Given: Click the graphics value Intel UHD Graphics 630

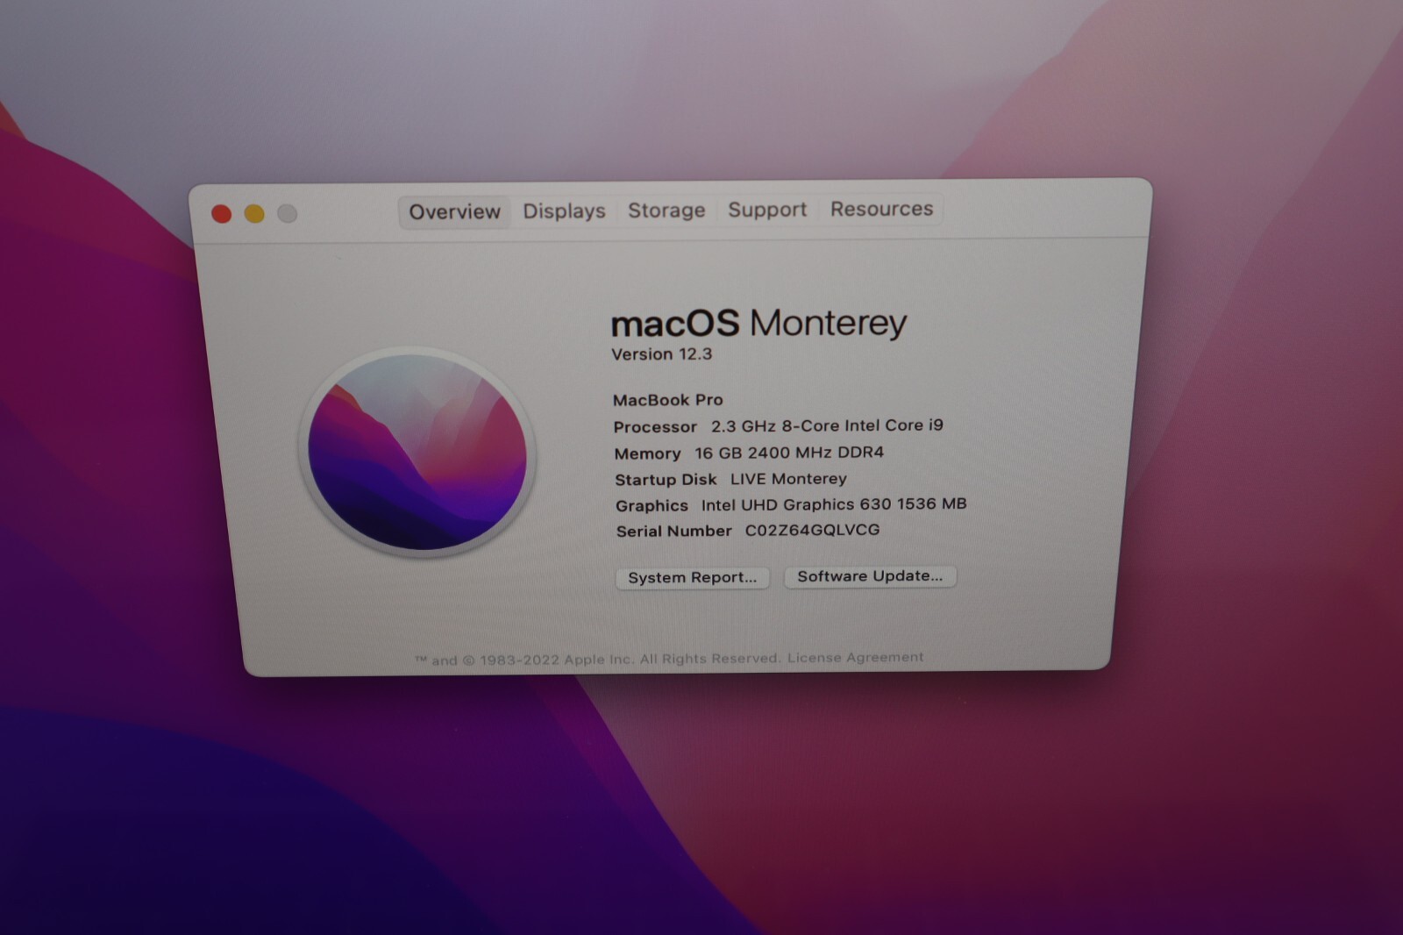Looking at the screenshot, I should (834, 504).
